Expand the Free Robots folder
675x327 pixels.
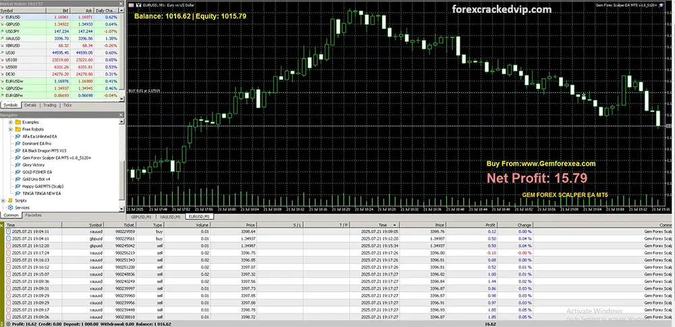pos(10,129)
